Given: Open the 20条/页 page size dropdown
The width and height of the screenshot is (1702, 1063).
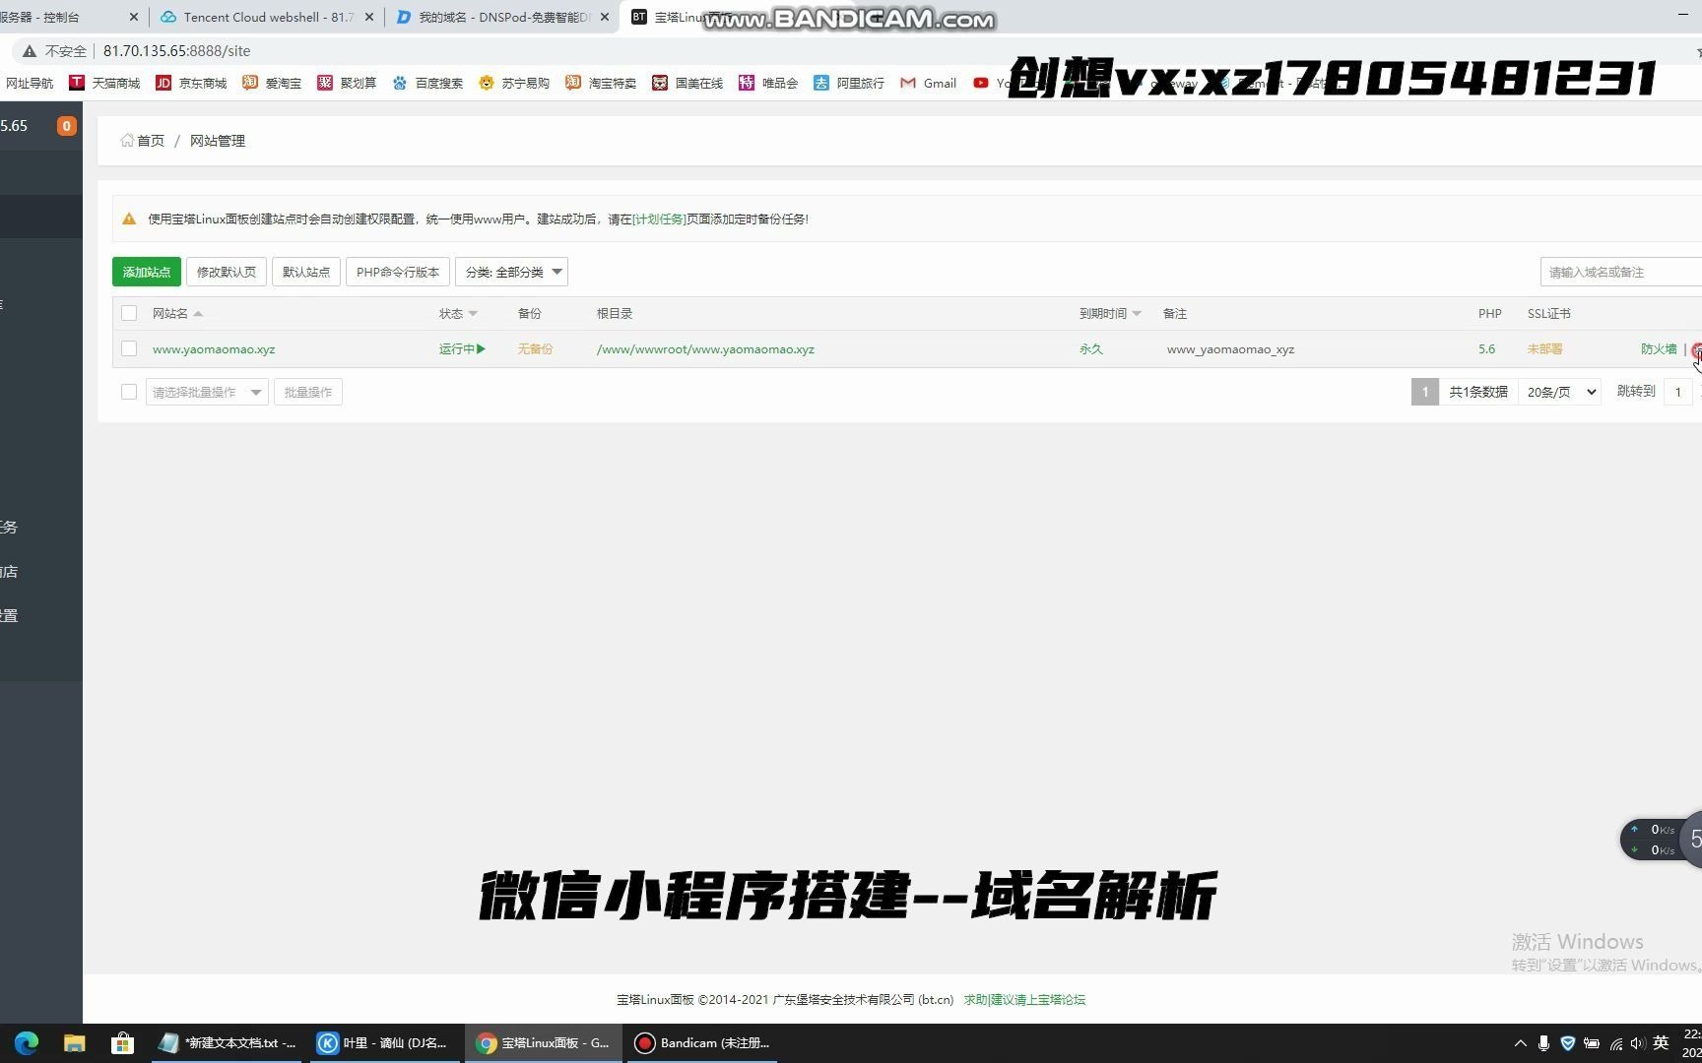Looking at the screenshot, I should (x=1559, y=392).
